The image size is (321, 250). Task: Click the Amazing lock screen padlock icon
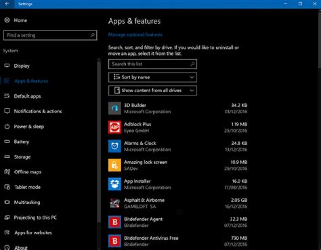(115, 165)
